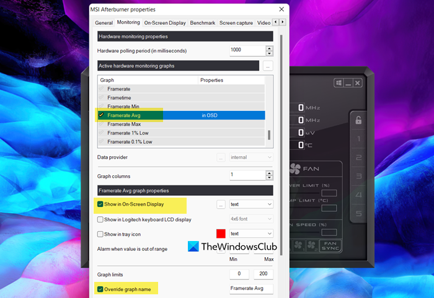Open the General tab
Viewport: 434px width, 298px height.
(x=104, y=23)
